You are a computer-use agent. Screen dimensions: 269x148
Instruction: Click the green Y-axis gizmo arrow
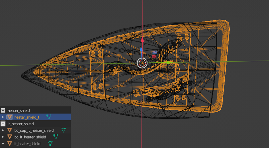tap(170, 63)
